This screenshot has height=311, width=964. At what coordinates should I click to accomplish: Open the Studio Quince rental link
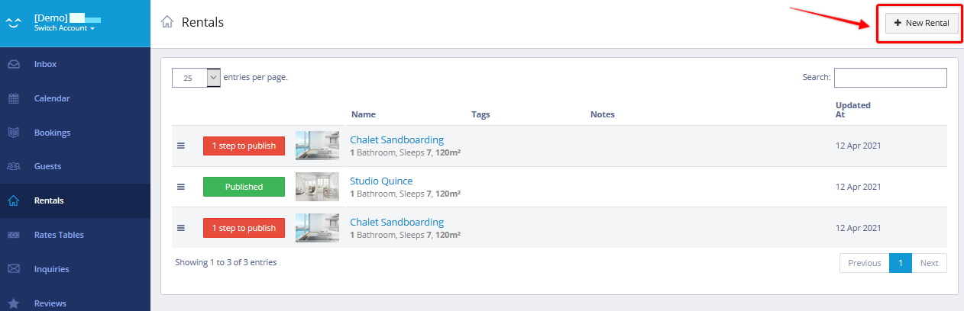(381, 181)
